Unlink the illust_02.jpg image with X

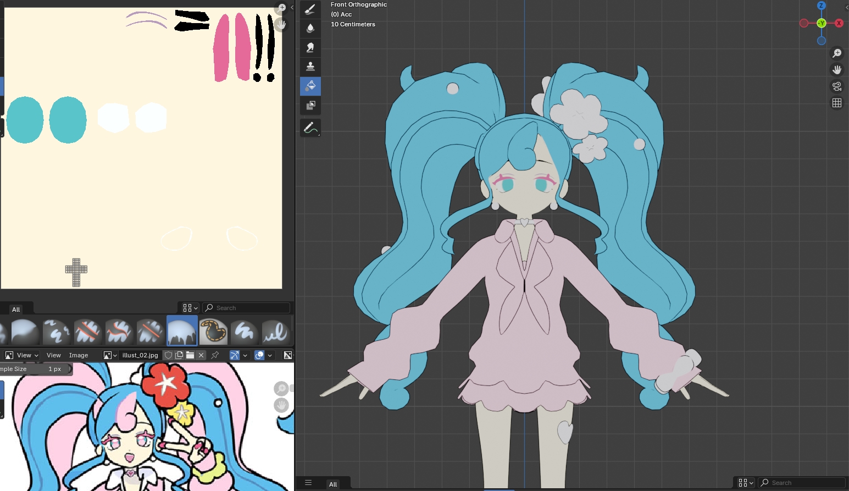pyautogui.click(x=201, y=355)
